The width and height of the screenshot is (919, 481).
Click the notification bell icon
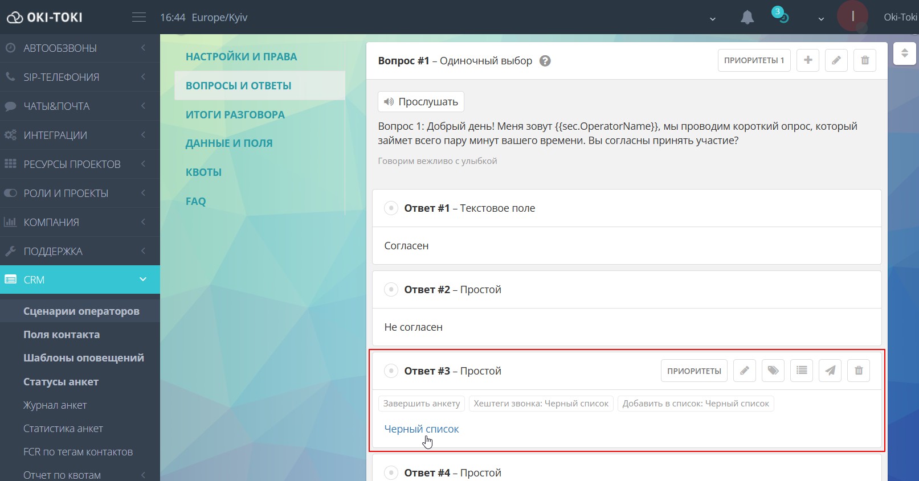point(747,18)
